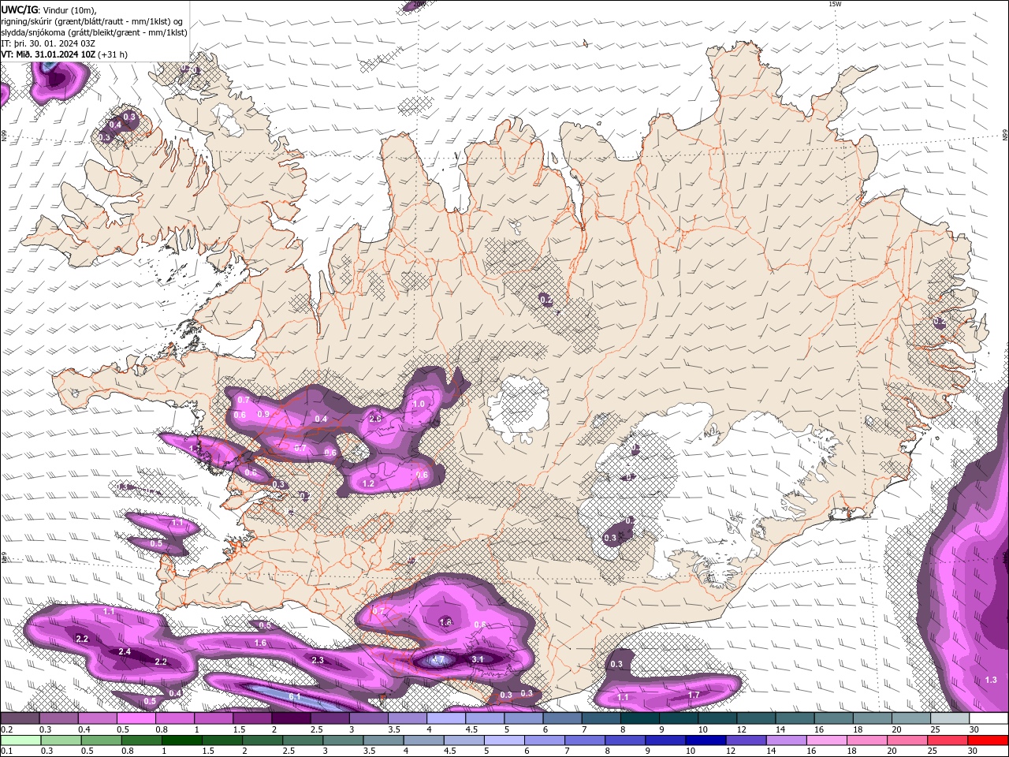Click lower legend swatch between 25 and 30

point(947,740)
